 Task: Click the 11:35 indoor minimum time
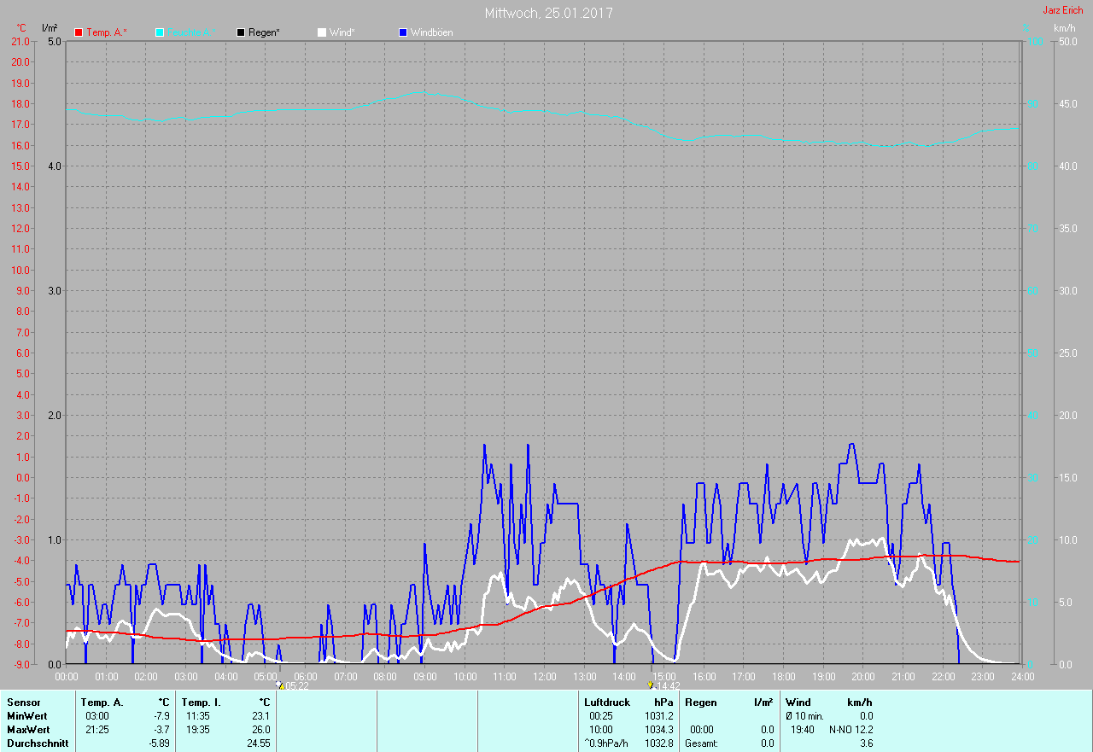point(198,716)
